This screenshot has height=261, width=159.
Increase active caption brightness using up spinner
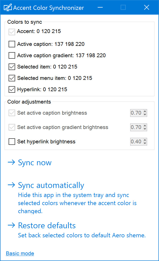(x=145, y=111)
